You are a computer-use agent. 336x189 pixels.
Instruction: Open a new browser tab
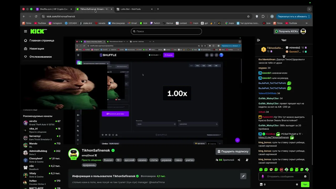point(158,9)
